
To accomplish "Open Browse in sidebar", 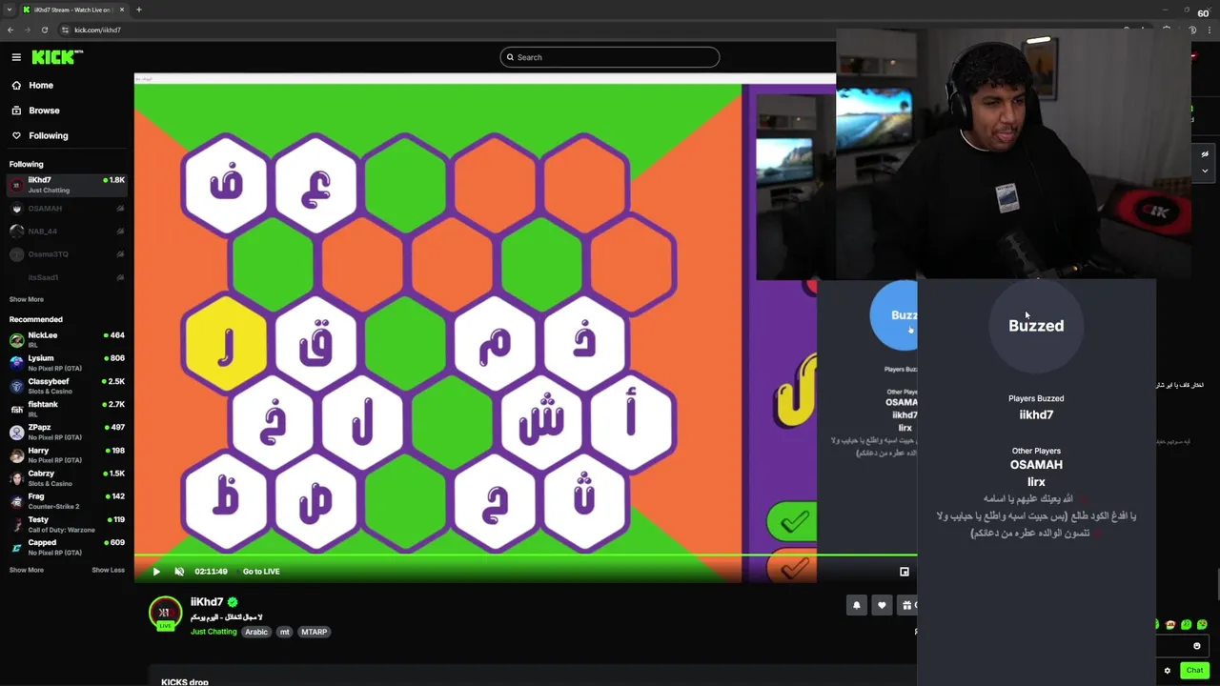I will [44, 111].
